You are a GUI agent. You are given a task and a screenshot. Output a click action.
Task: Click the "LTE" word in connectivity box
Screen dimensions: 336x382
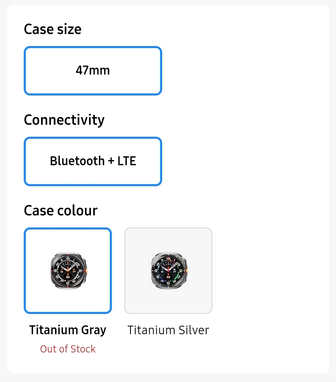pos(127,161)
